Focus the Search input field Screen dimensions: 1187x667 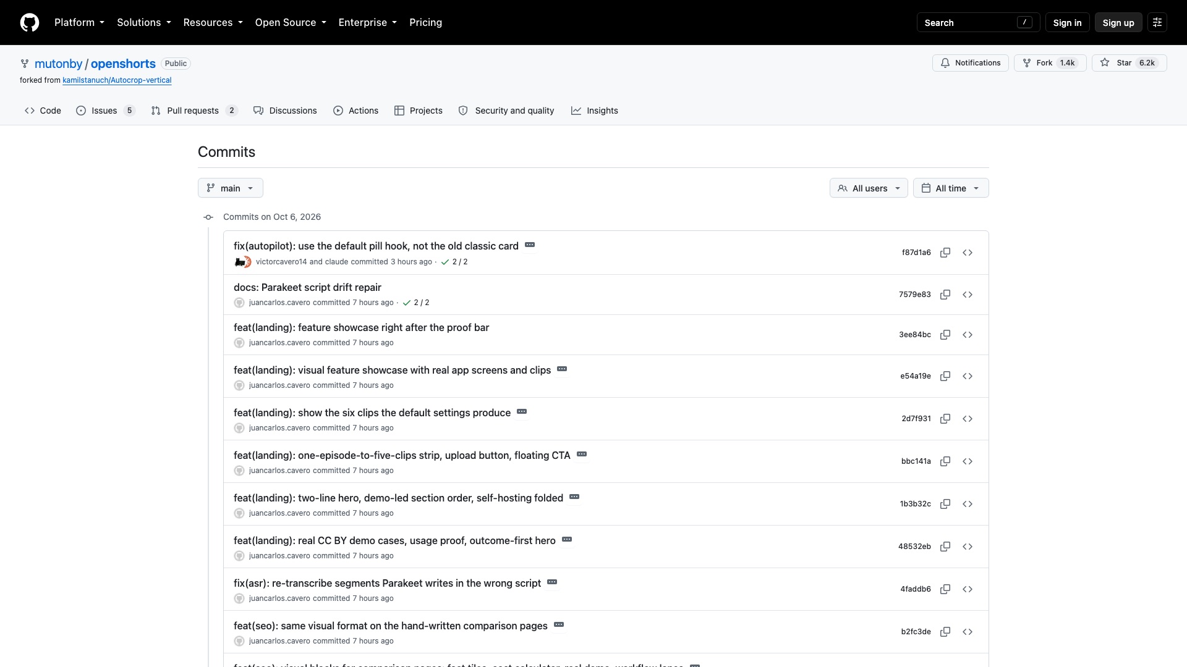click(x=978, y=22)
